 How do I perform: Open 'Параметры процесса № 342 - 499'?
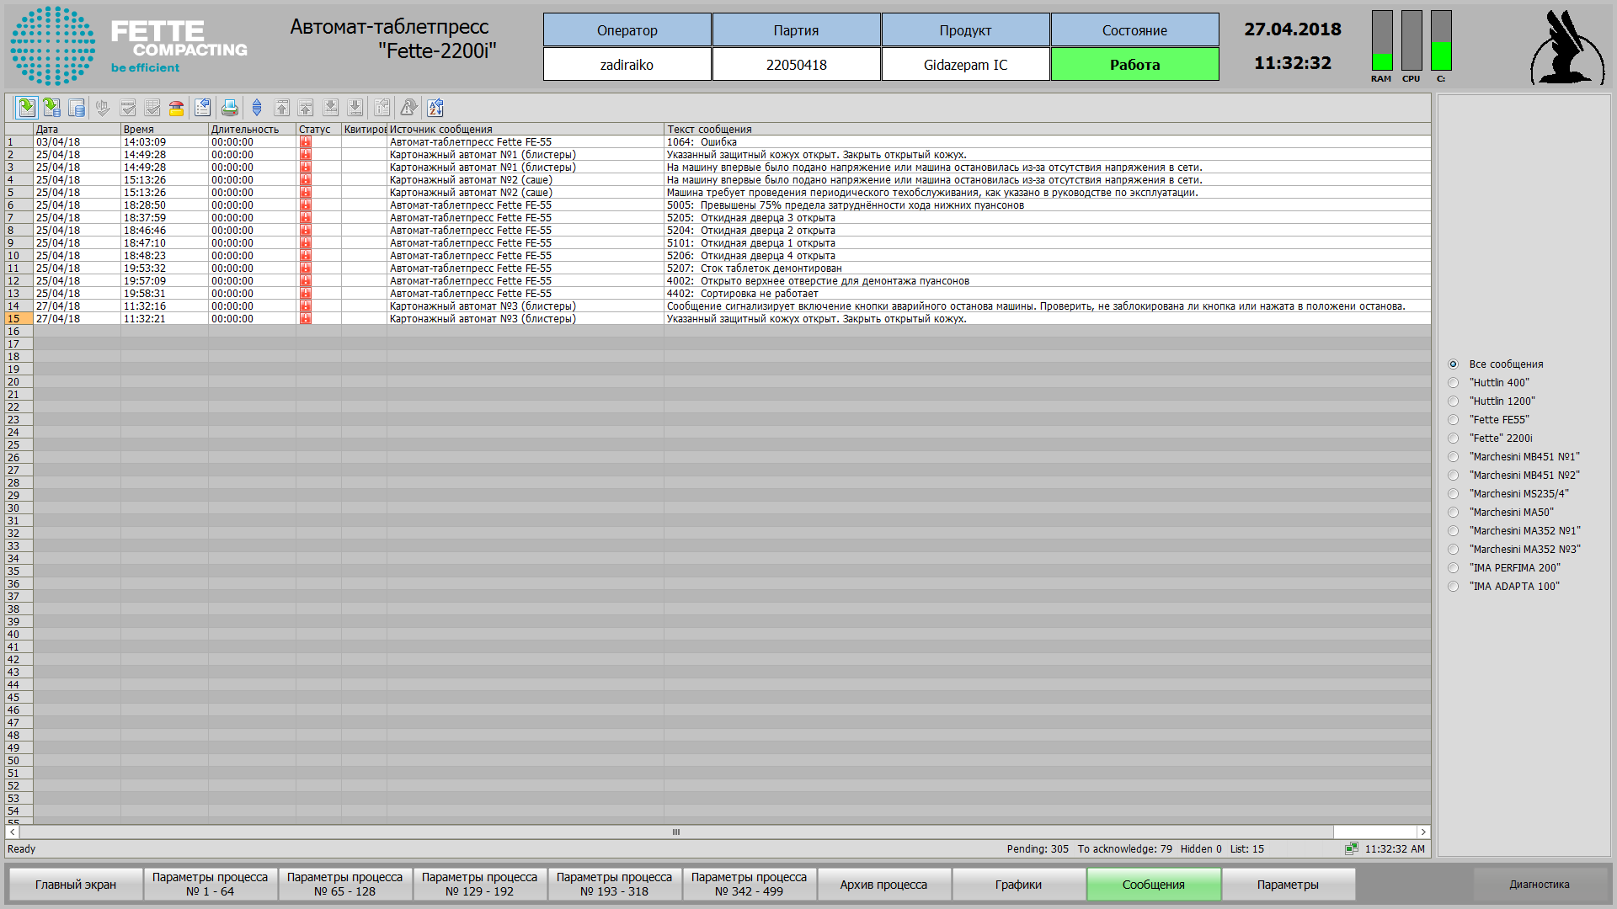coord(750,885)
